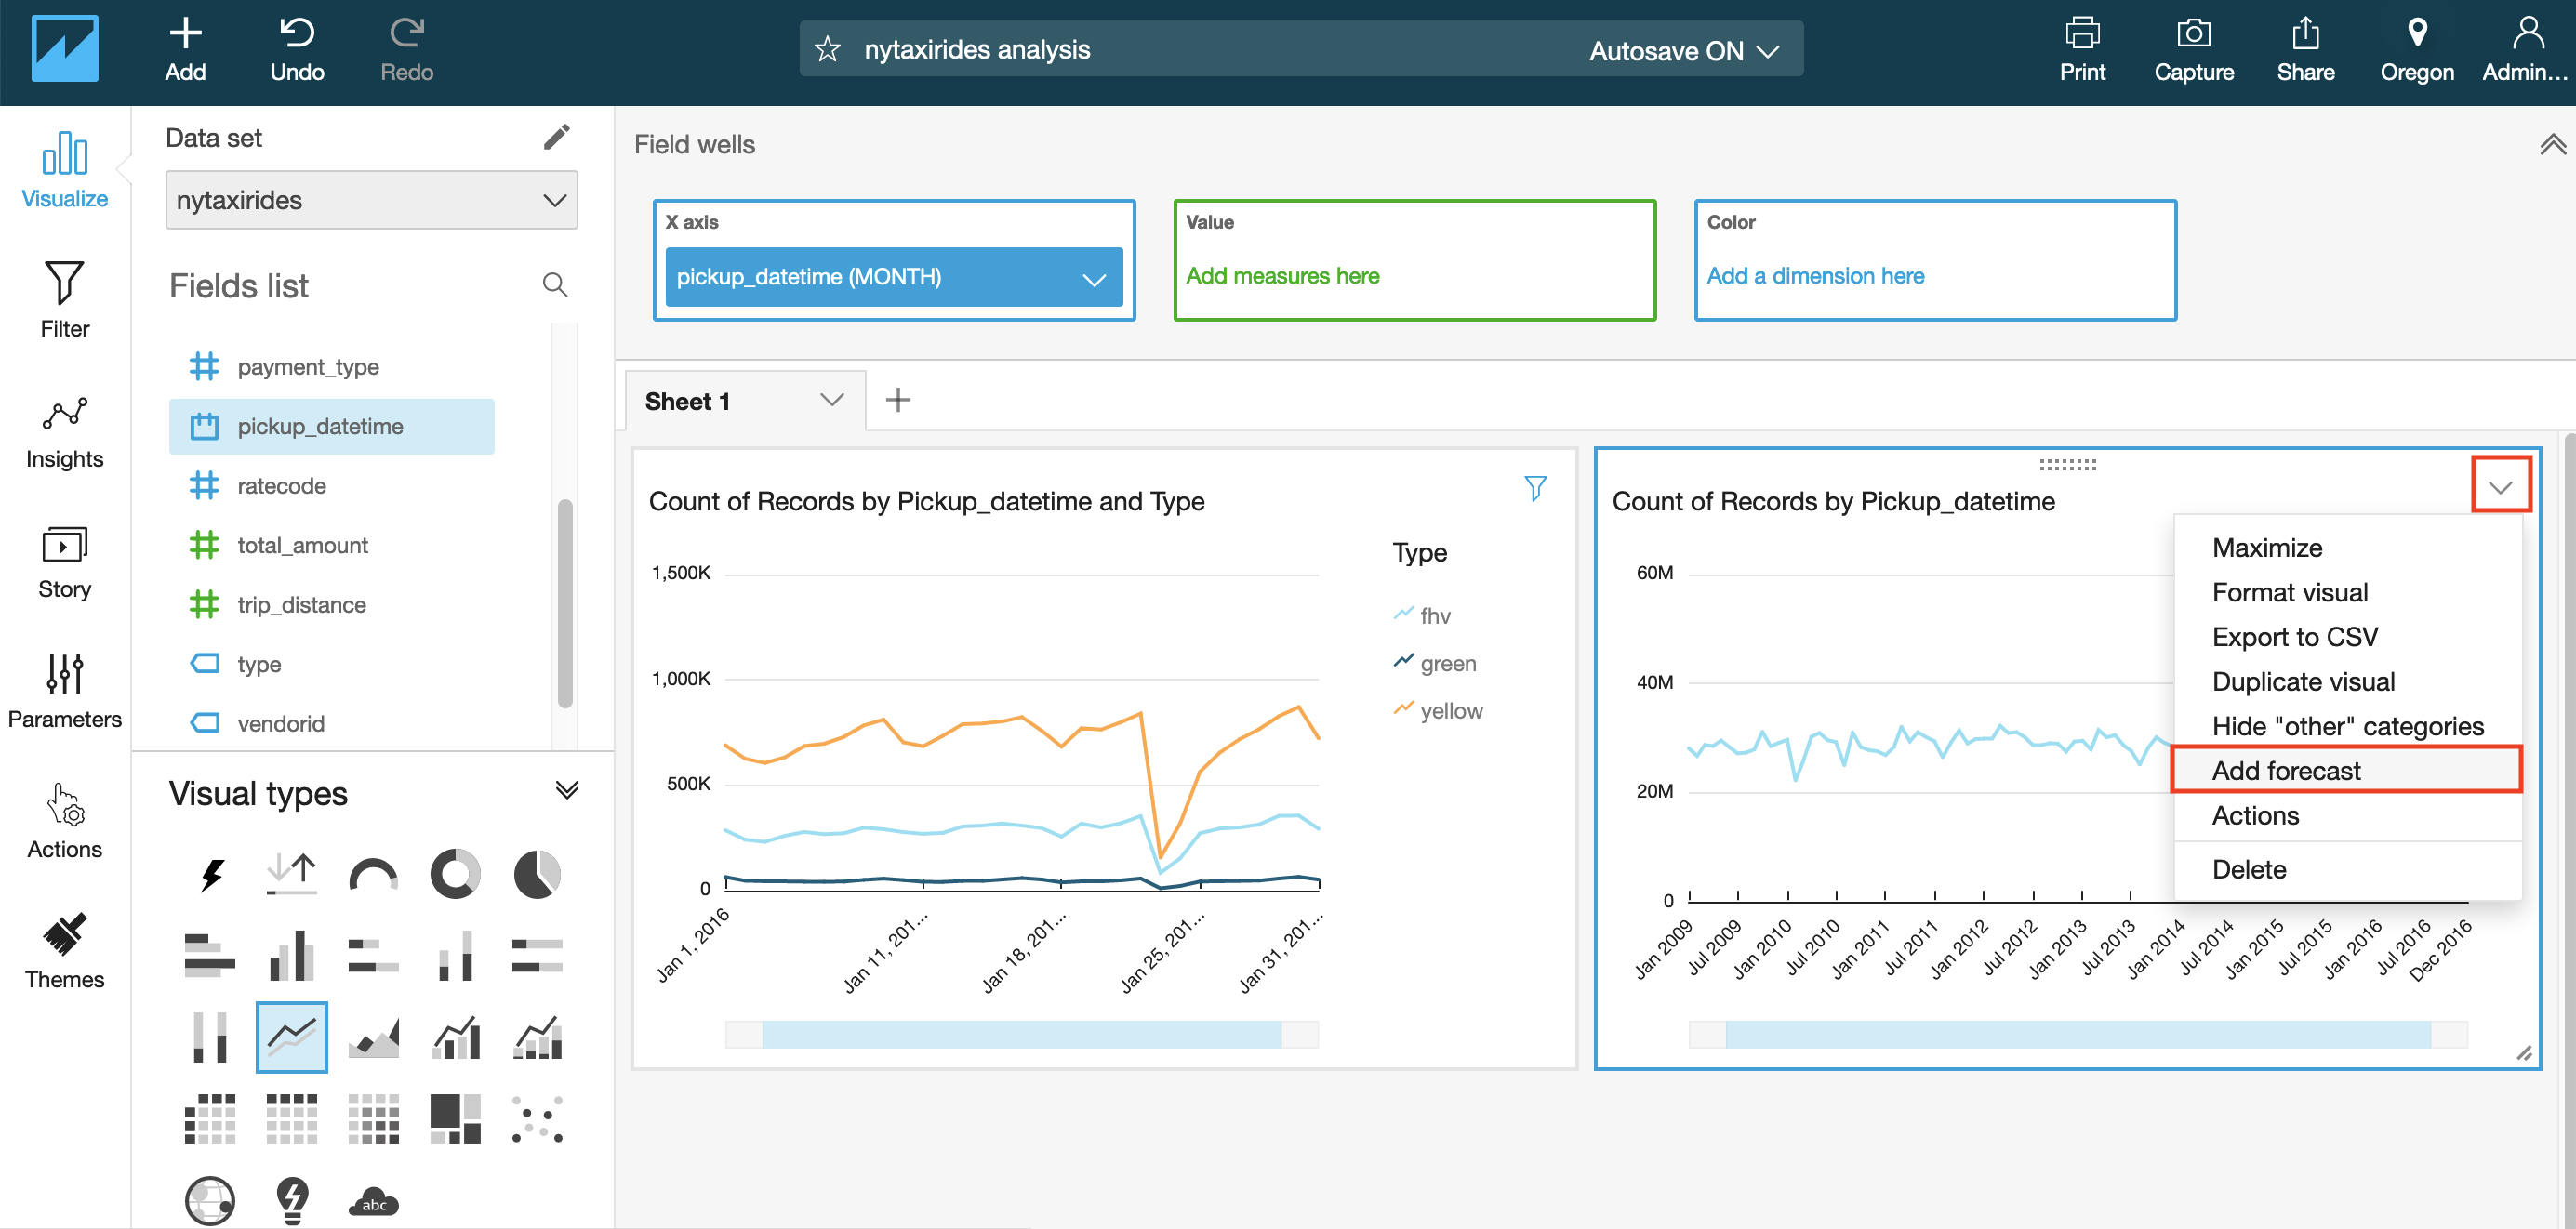The height and width of the screenshot is (1229, 2576).
Task: Choose the donut chart visual type
Action: coord(455,874)
